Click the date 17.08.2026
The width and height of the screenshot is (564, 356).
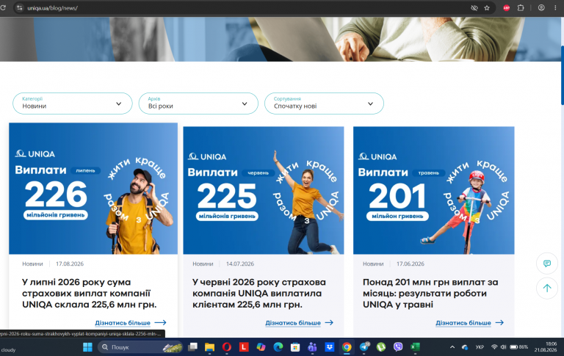coord(70,264)
